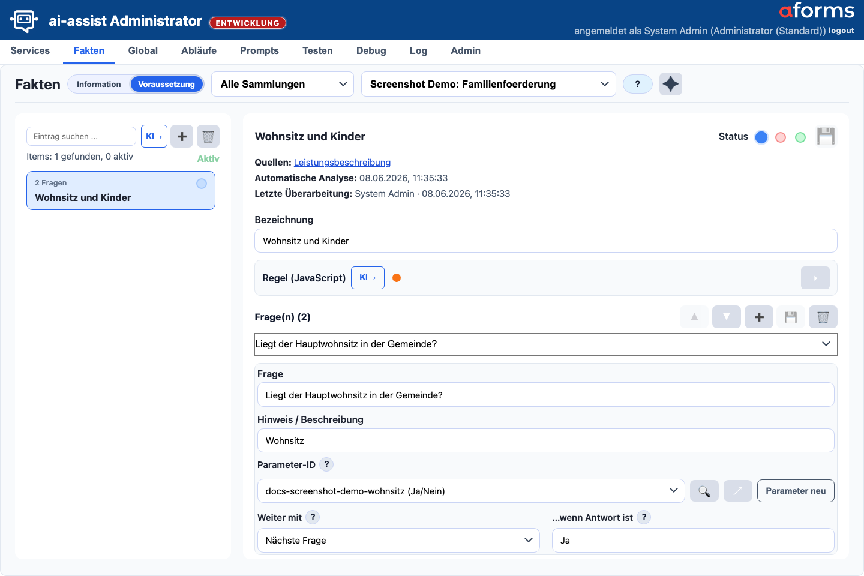The image size is (864, 576).
Task: Add a new question with plus icon
Action: [x=759, y=317]
